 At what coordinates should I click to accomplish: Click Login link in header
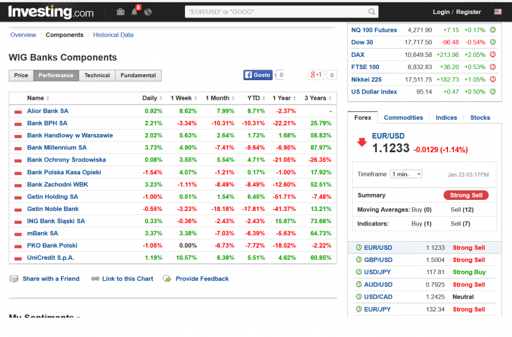pyautogui.click(x=441, y=12)
